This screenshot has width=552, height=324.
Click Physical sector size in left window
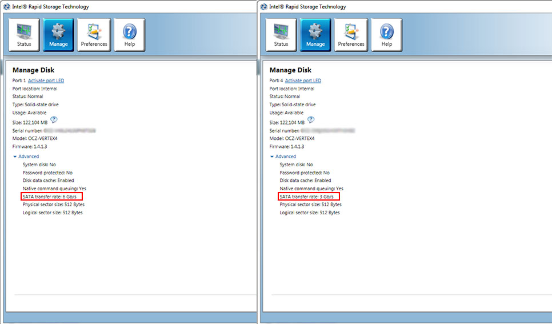coord(54,204)
